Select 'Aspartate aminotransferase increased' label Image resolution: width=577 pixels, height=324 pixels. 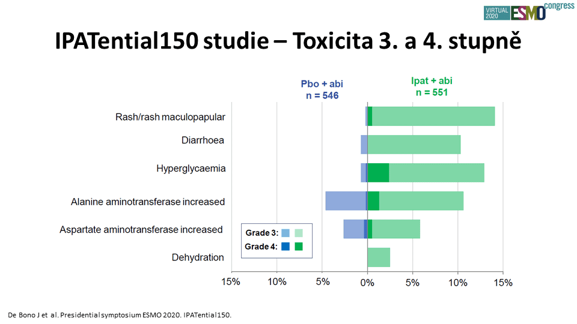point(141,230)
